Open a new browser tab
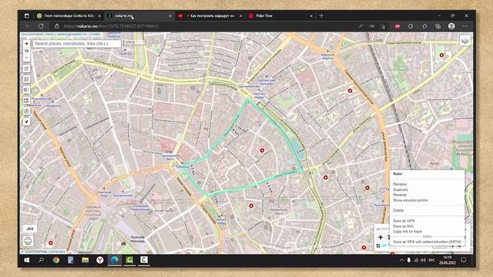The width and height of the screenshot is (493, 277). (321, 15)
